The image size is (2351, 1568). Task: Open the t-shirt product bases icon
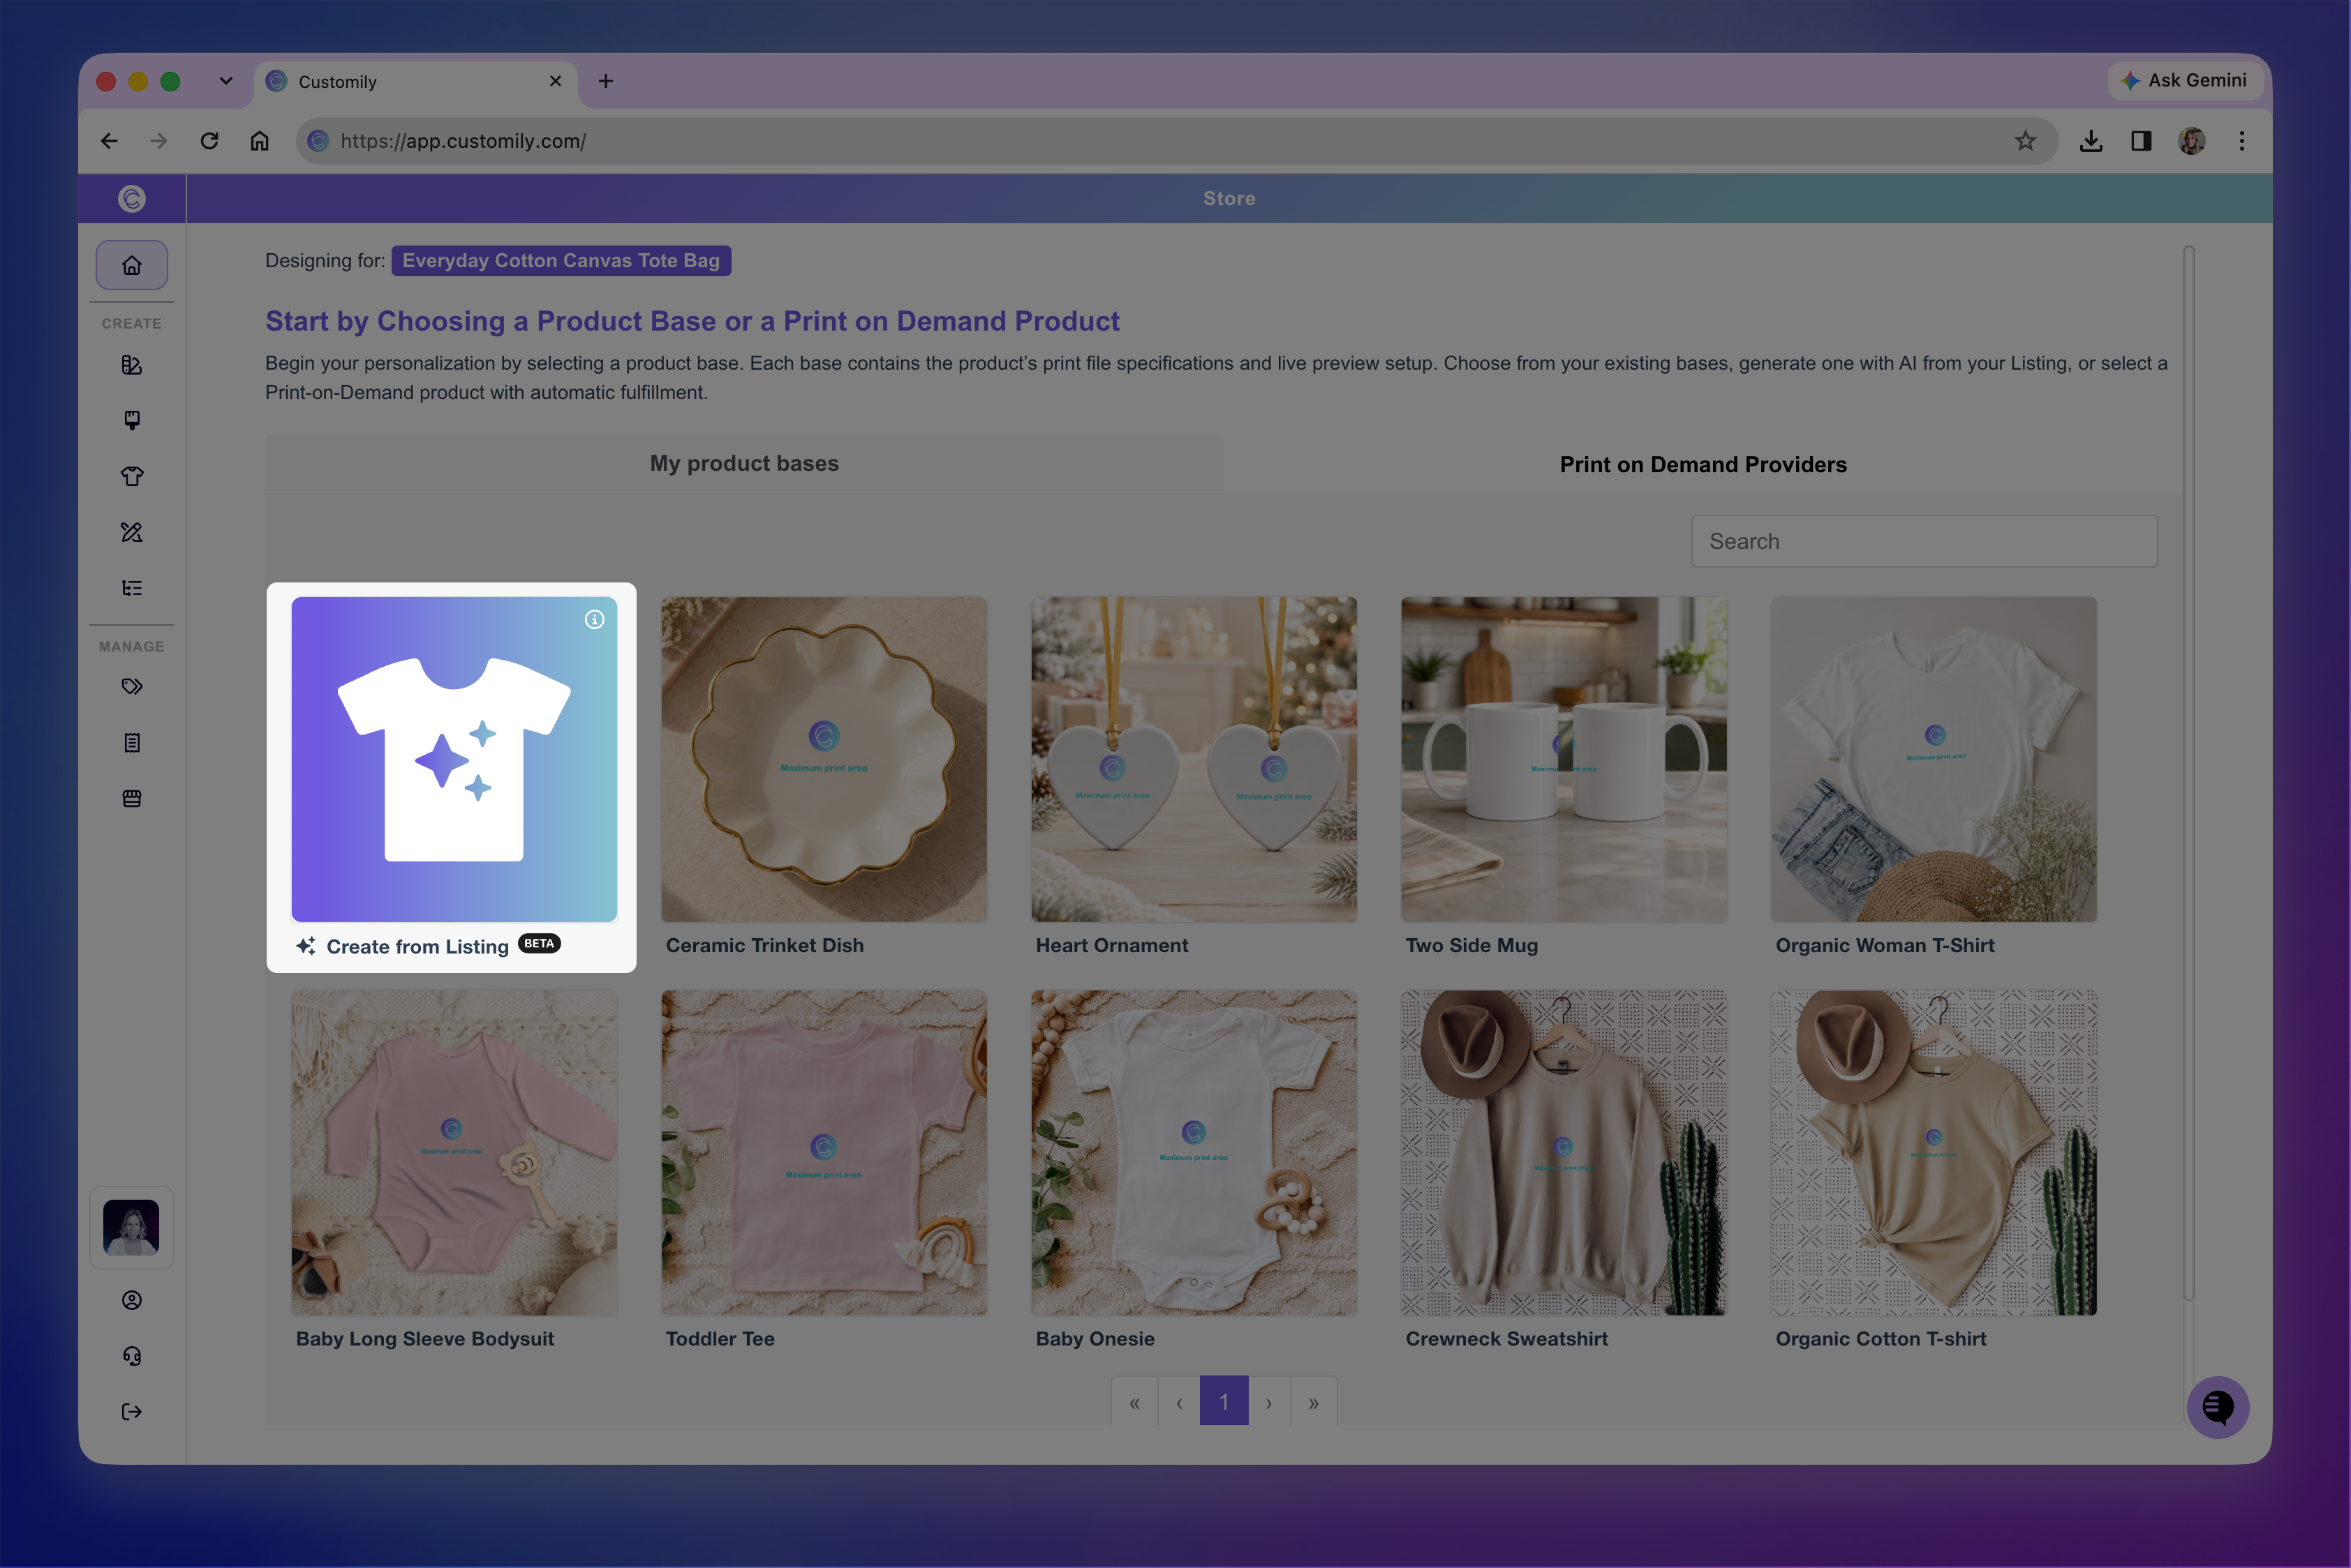(131, 476)
